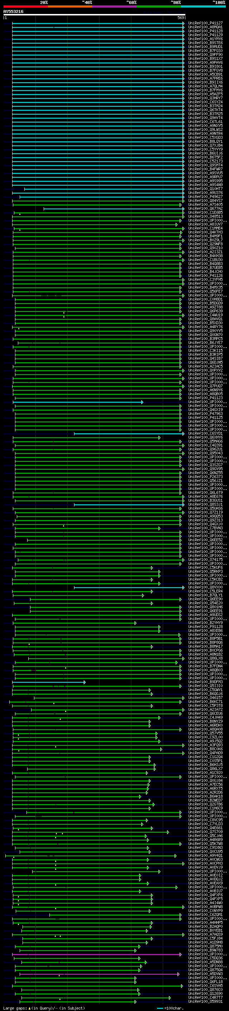The width and height of the screenshot is (229, 1011).
Task: Select hit label UniRef100_O59931
Action: coord(205,1001)
